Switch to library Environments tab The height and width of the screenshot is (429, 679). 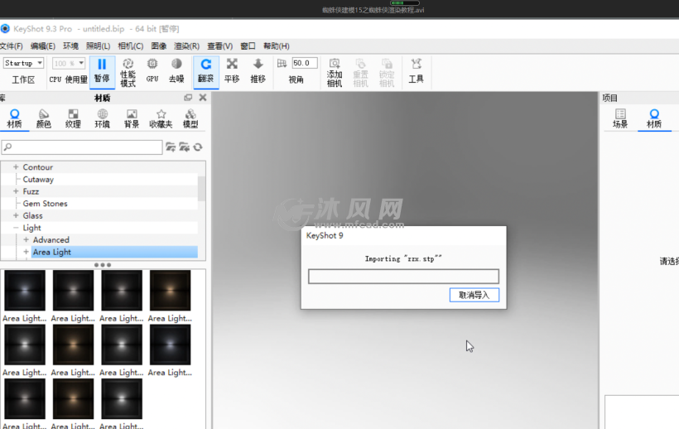click(102, 118)
